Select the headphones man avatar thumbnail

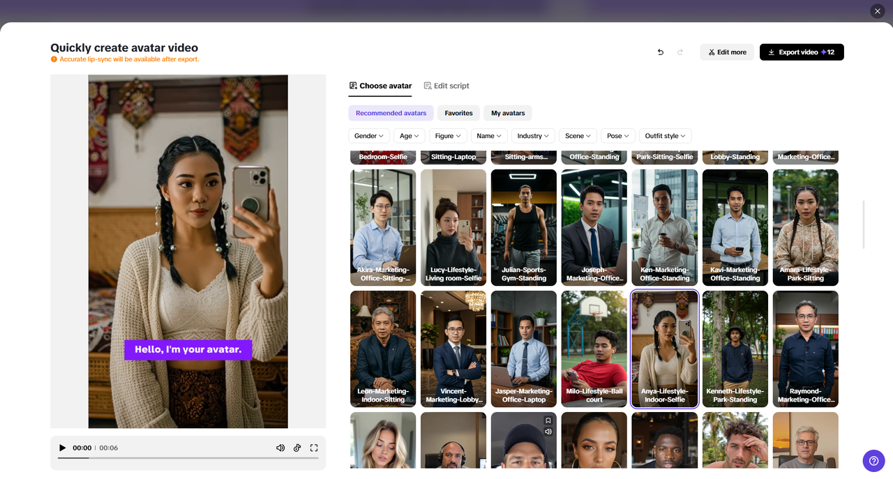[453, 440]
